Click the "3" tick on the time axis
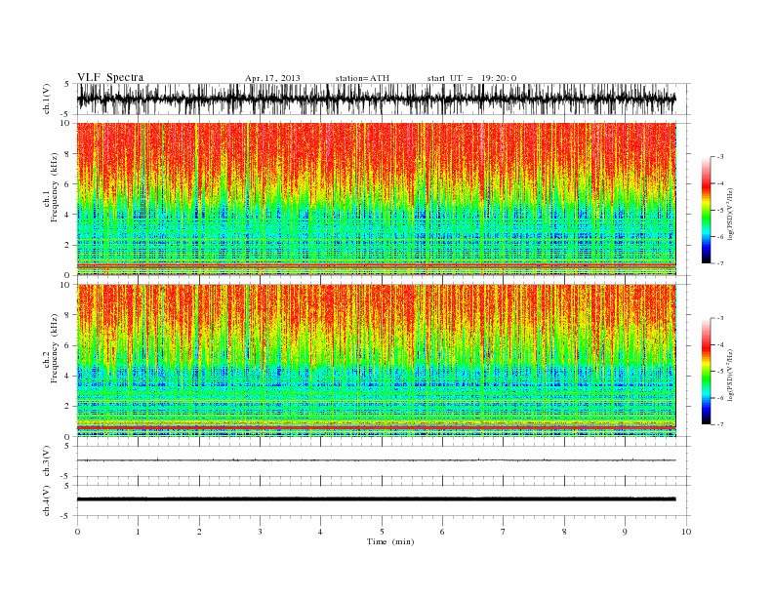 pyautogui.click(x=260, y=532)
